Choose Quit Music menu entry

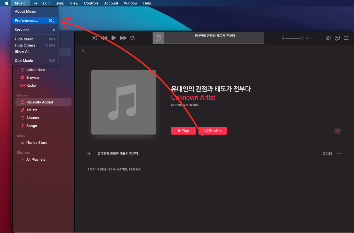(x=35, y=61)
